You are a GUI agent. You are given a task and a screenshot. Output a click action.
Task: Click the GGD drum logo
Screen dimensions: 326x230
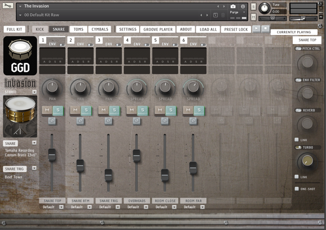20,55
